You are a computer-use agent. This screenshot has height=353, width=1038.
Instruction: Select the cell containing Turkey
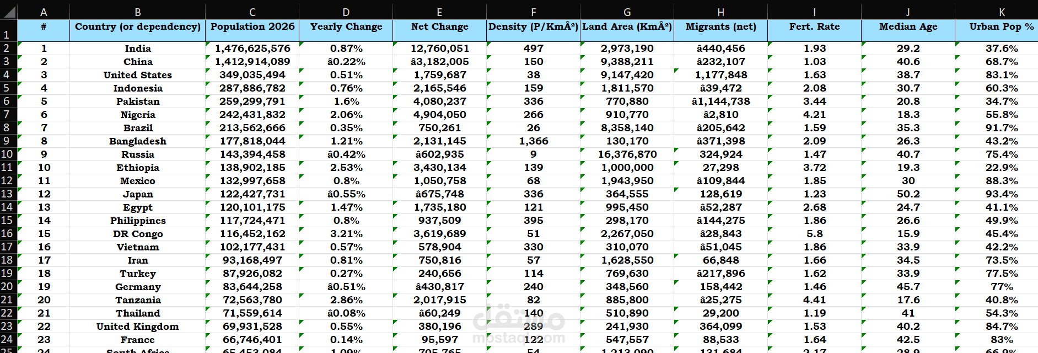coord(137,274)
